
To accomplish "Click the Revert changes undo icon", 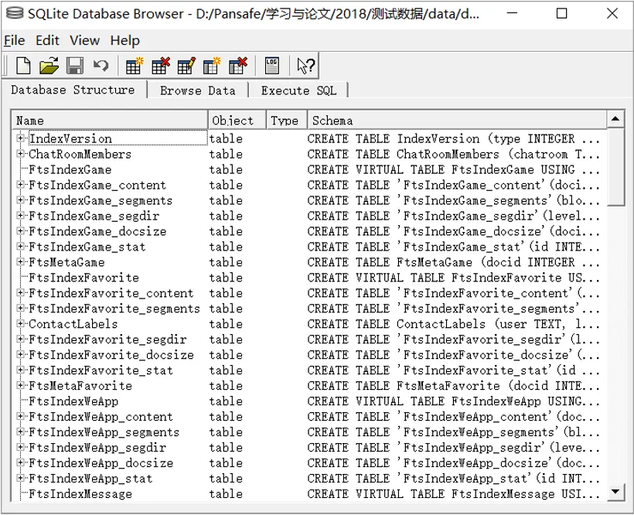I will tap(101, 66).
